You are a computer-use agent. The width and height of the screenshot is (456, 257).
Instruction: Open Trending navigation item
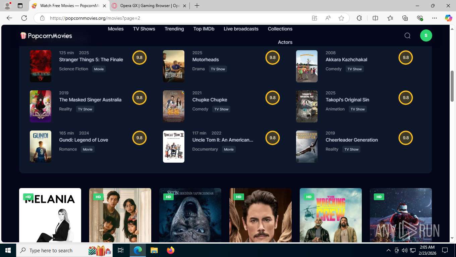(174, 29)
